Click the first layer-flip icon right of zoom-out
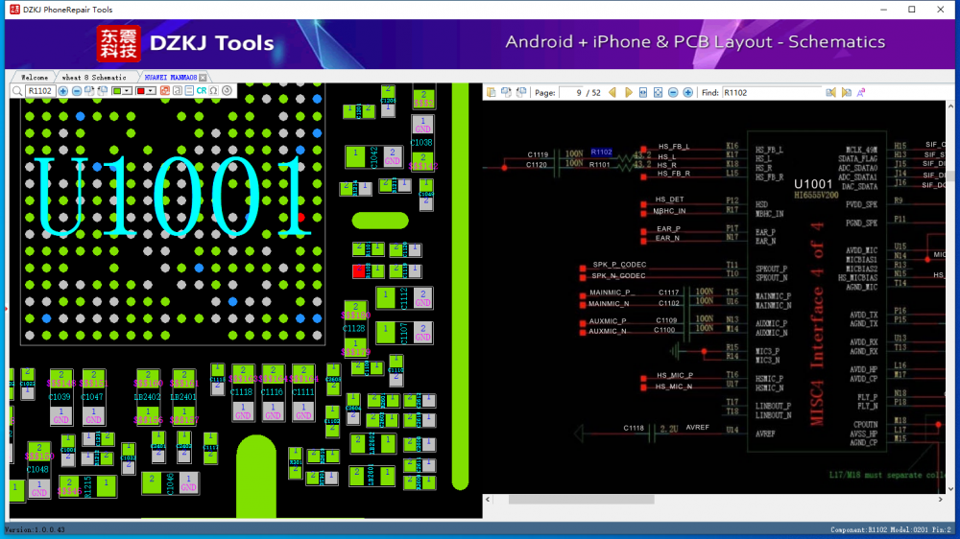Screen dimensions: 960x539 click(89, 91)
